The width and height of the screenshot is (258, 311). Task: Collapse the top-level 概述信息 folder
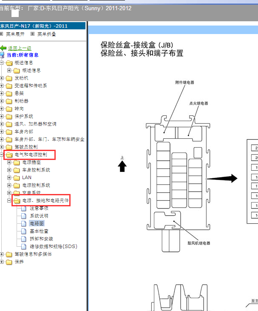(x=1, y=63)
